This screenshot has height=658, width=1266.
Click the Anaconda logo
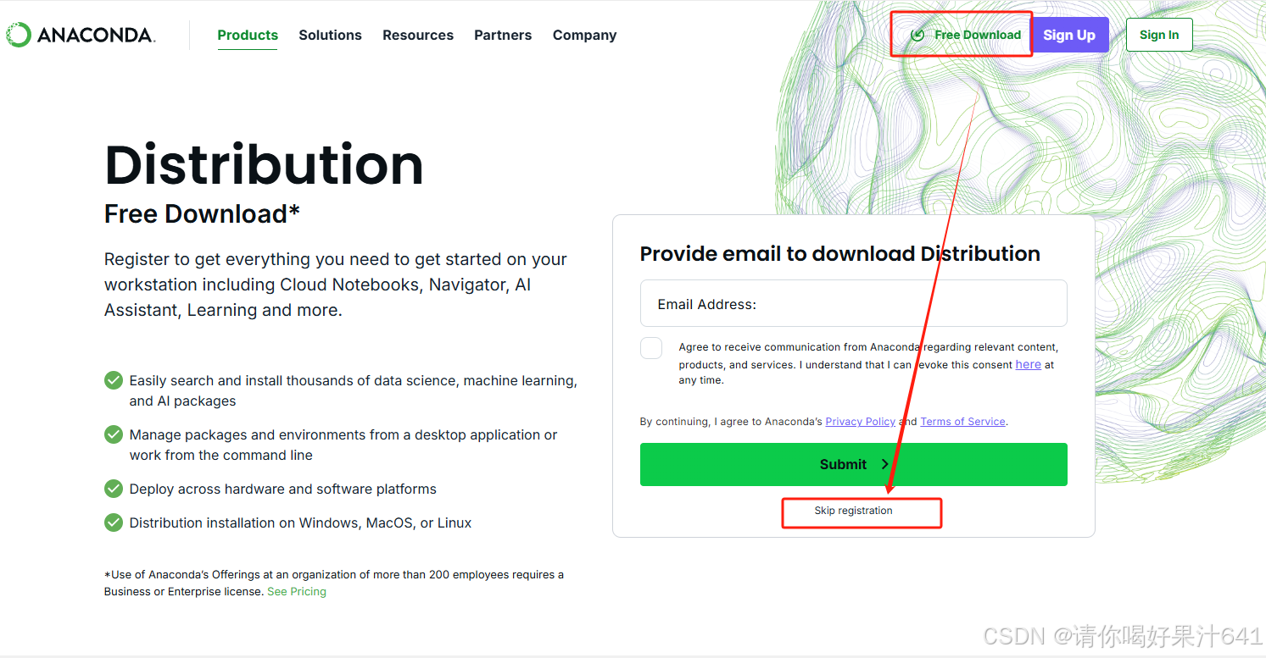[80, 35]
